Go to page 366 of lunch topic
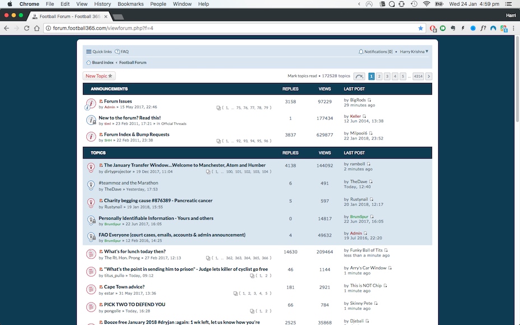This screenshot has height=325, width=520. coord(265,258)
